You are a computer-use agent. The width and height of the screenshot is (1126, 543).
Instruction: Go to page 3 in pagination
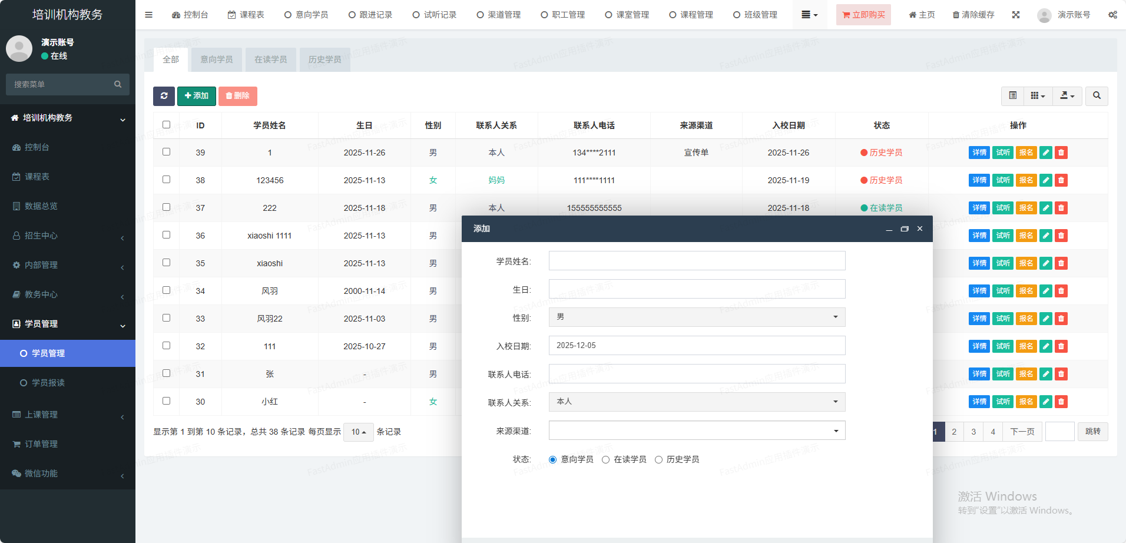coord(973,432)
